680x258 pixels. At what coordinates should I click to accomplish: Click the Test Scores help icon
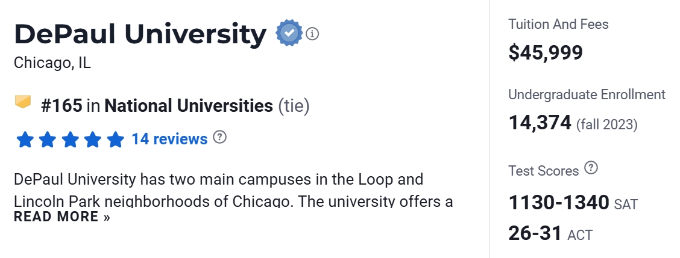pyautogui.click(x=591, y=168)
